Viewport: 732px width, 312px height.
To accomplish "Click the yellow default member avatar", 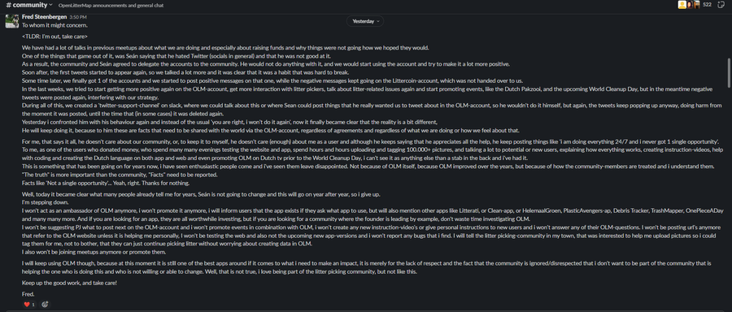I will click(682, 5).
